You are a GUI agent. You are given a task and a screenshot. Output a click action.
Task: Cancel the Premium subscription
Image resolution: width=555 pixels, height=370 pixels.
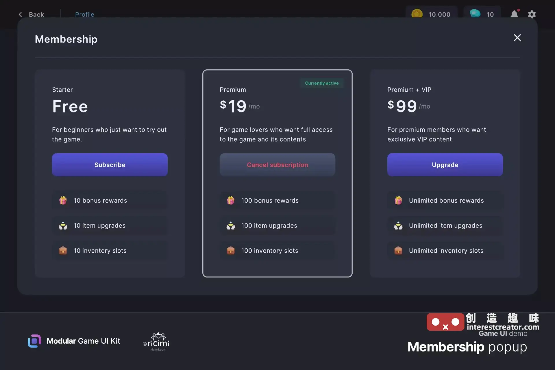click(x=277, y=165)
